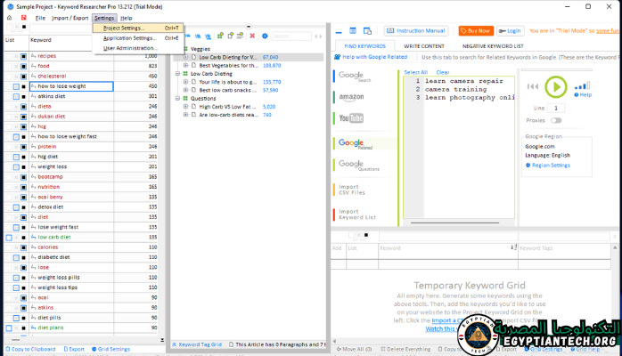
Task: Select the Google Search source icon
Action: (x=351, y=77)
